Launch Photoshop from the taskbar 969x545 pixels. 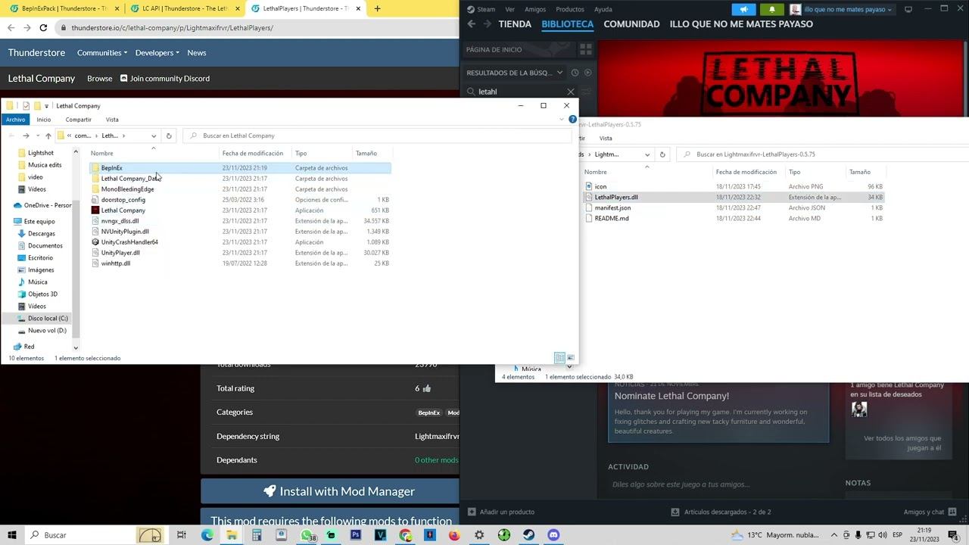tap(356, 535)
